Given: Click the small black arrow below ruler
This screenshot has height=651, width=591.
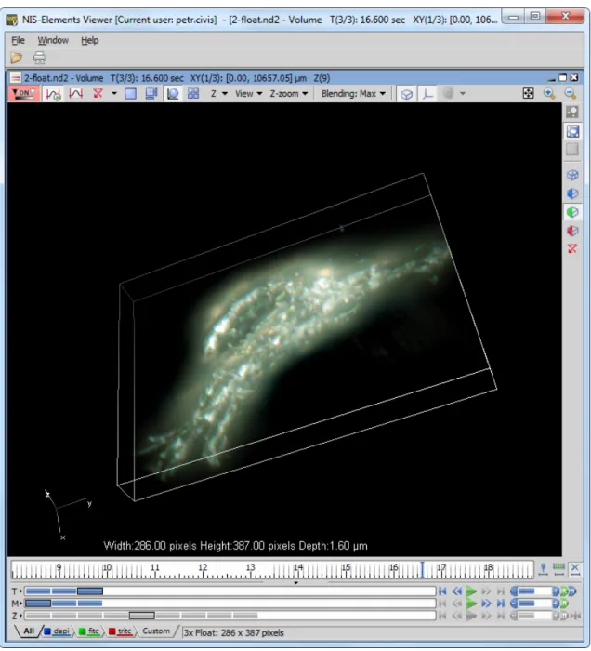Looking at the screenshot, I should (296, 583).
